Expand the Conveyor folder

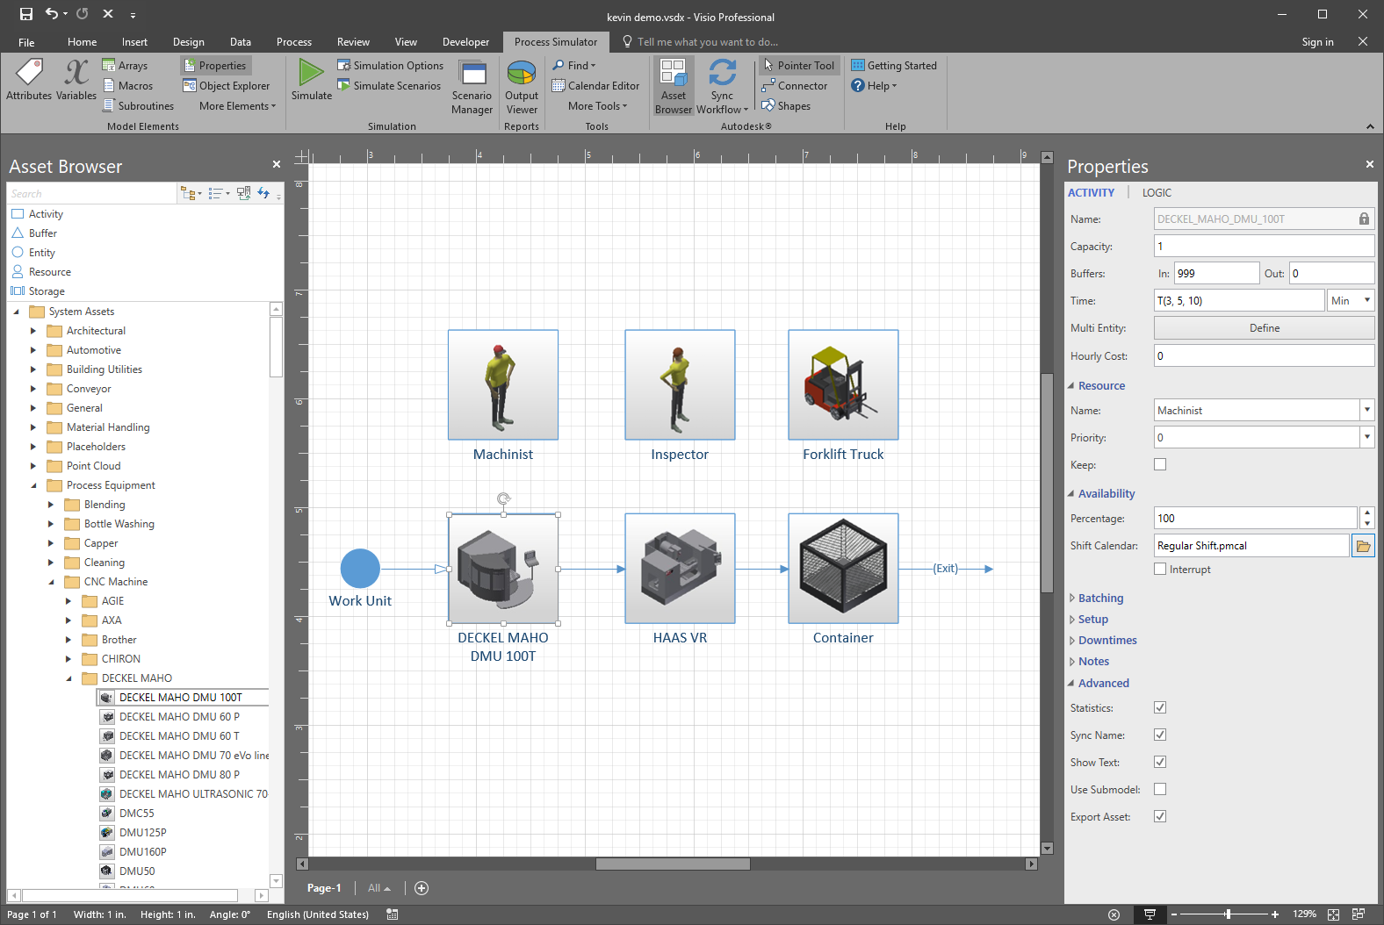[x=33, y=389]
